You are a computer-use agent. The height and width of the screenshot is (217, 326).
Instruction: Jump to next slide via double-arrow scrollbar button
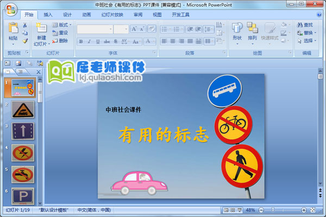pos(320,196)
